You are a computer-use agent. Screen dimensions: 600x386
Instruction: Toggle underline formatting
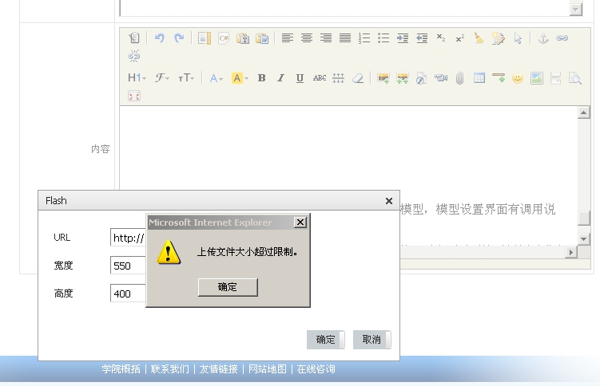[x=300, y=78]
